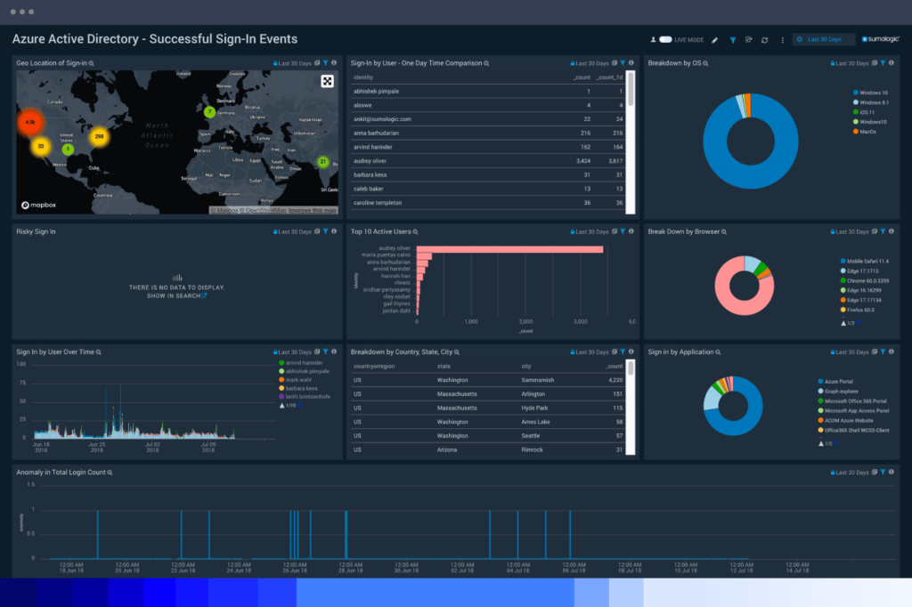This screenshot has width=912, height=607.
Task: Open the Last 30 Days time range selector
Action: pos(824,39)
